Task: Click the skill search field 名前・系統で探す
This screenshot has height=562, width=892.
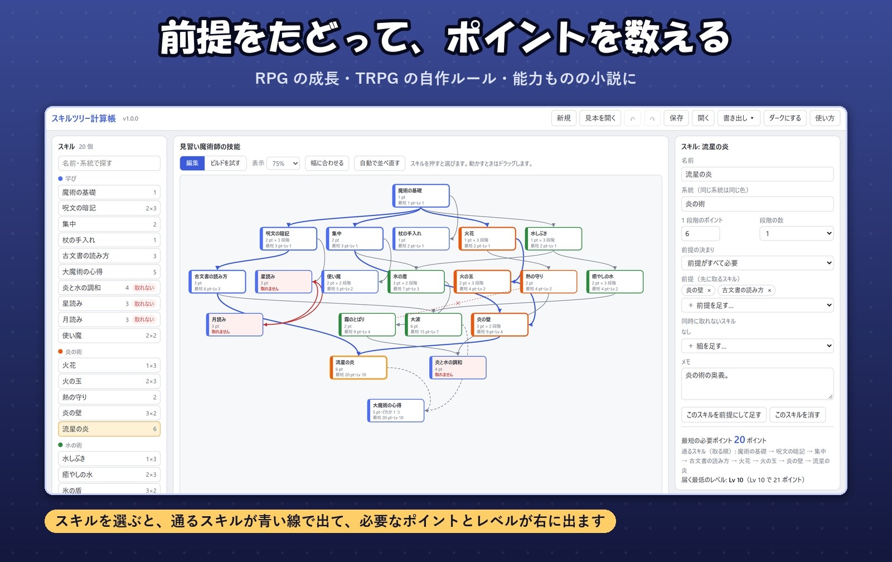Action: click(x=109, y=163)
